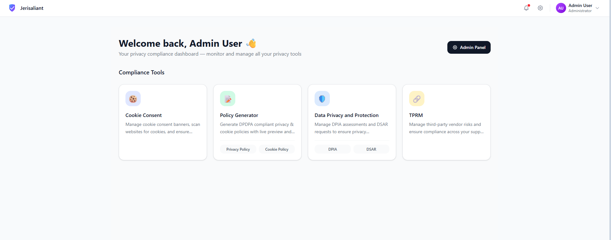Select the Privacy Policy chip
611x240 pixels.
238,149
